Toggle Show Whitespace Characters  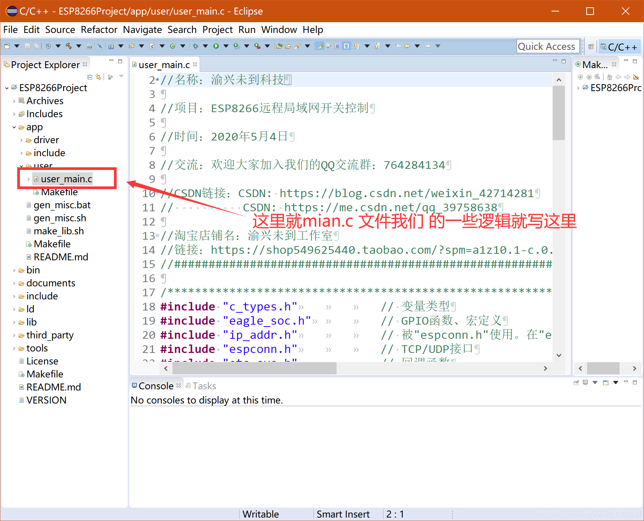[x=345, y=46]
